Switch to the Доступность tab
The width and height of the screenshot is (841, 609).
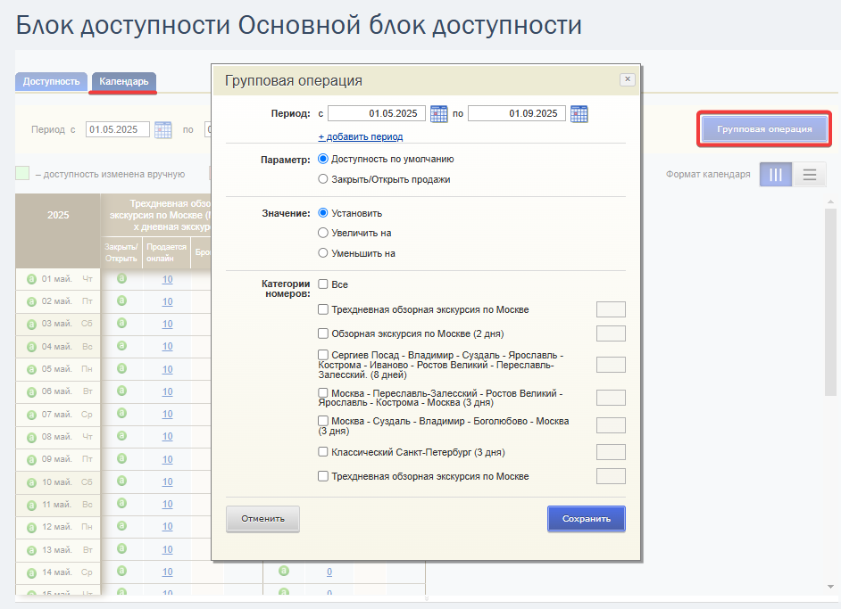[51, 81]
